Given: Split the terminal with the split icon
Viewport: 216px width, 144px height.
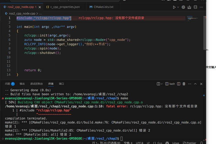Looking at the screenshot, I should click(178, 84).
